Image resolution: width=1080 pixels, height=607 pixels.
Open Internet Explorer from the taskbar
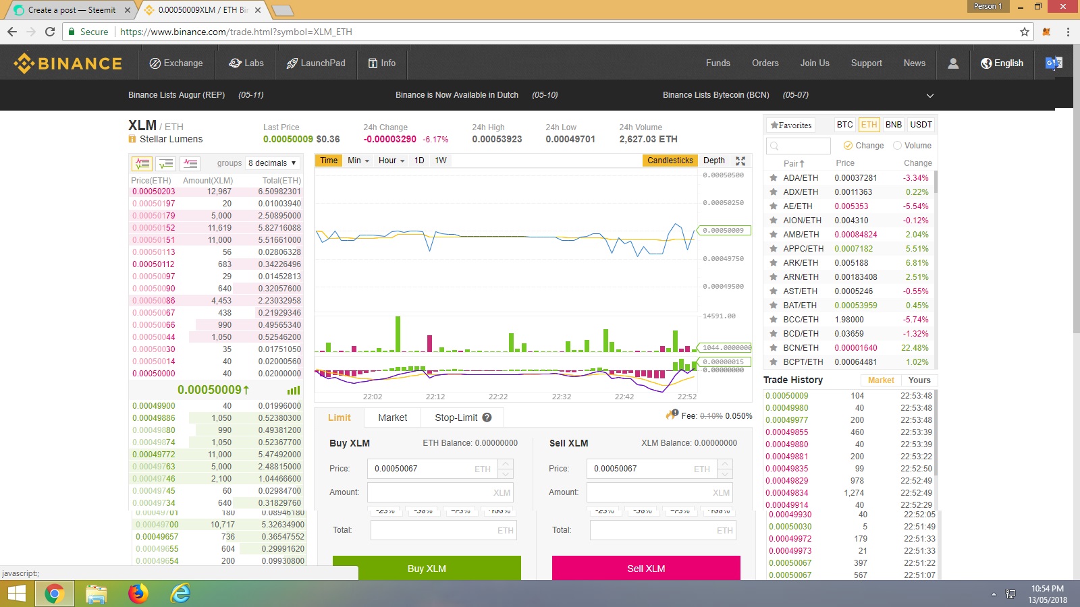pos(180,594)
